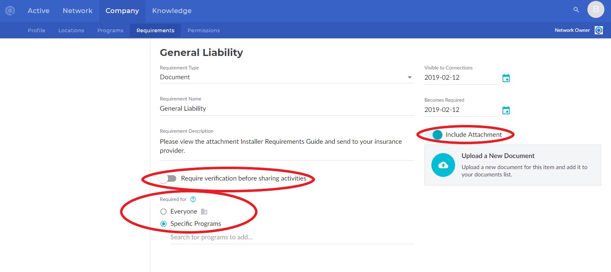Screen dimensions: 611x272
Task: Open calendar for Becomes Required date
Action: tap(506, 110)
